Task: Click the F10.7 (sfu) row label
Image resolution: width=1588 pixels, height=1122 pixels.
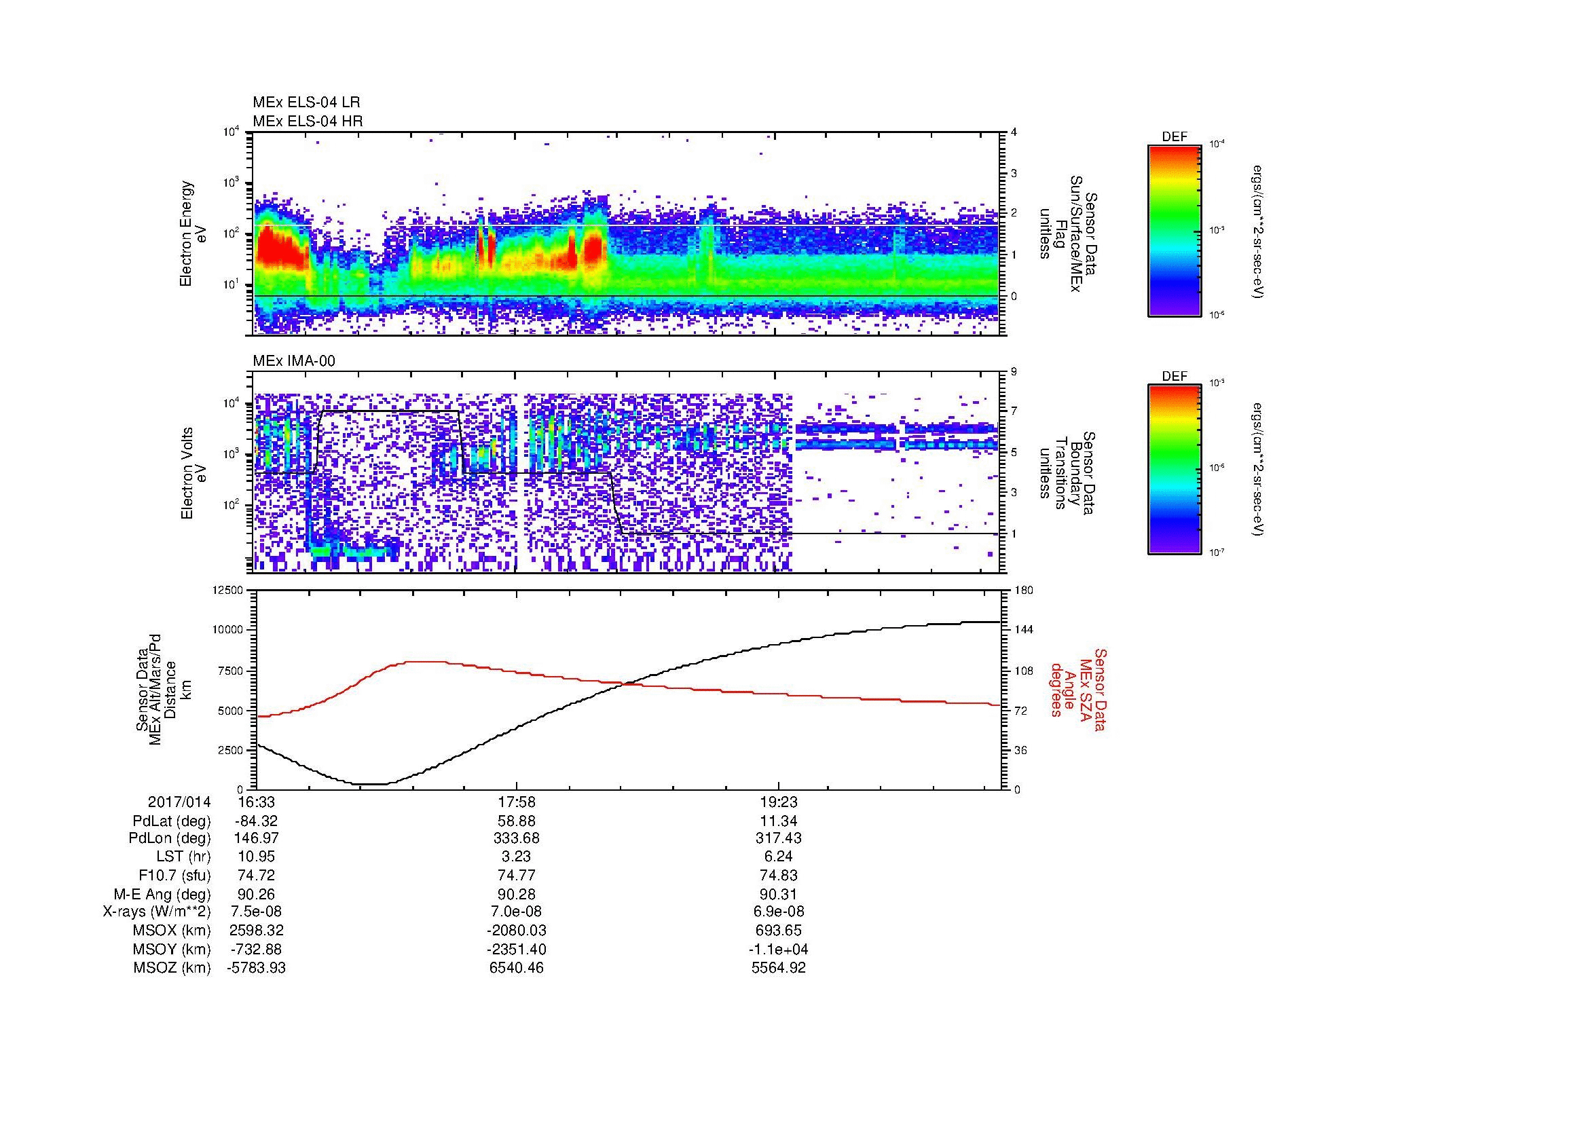Action: pyautogui.click(x=174, y=875)
